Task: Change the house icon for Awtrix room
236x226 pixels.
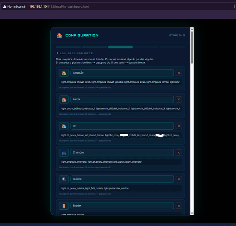Action: pos(64,99)
